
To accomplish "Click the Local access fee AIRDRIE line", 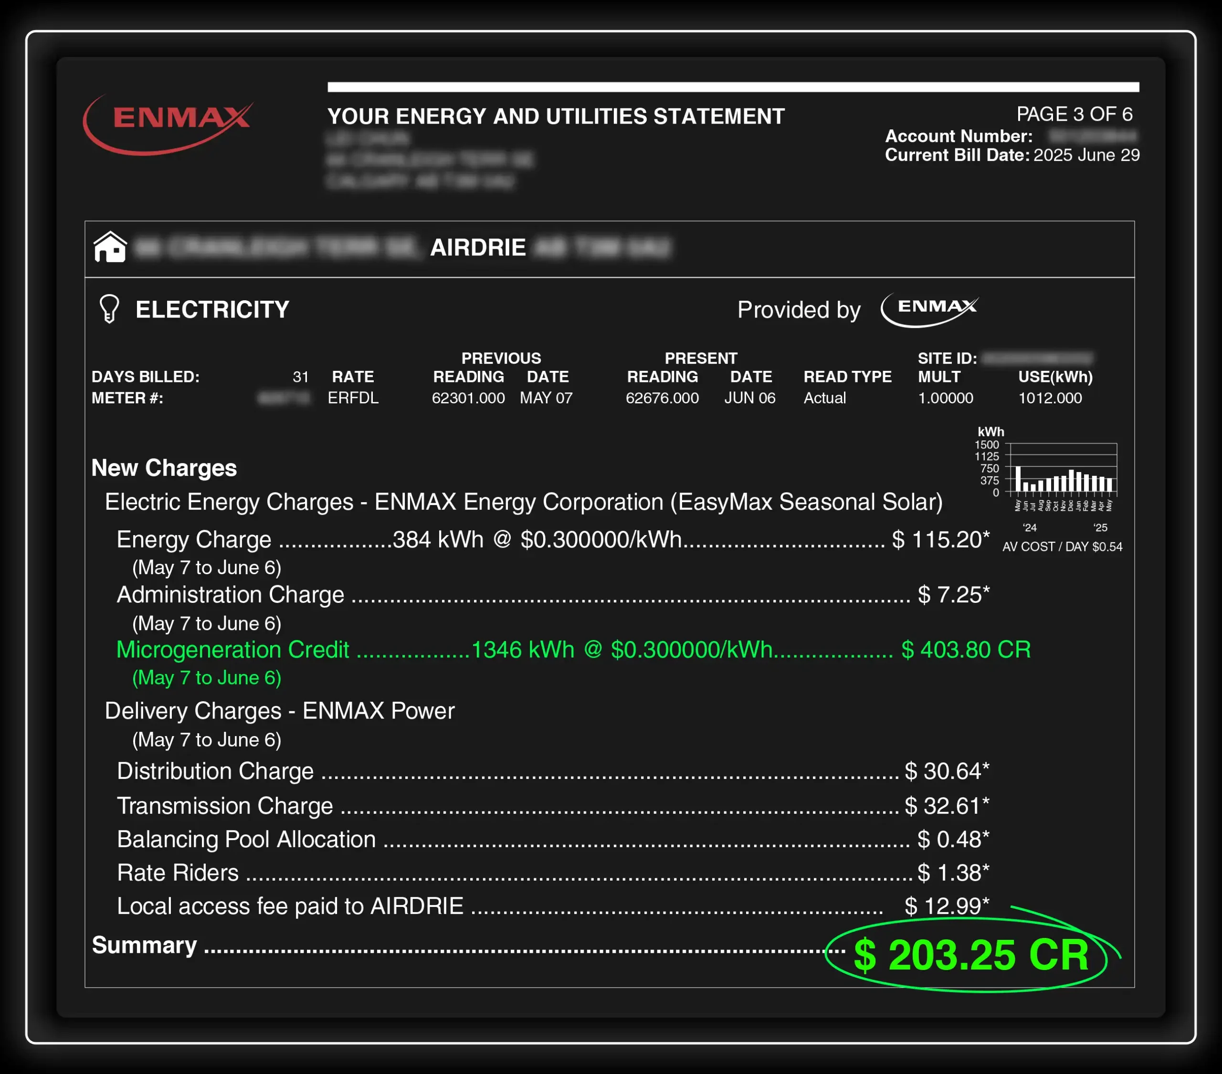I will [290, 906].
